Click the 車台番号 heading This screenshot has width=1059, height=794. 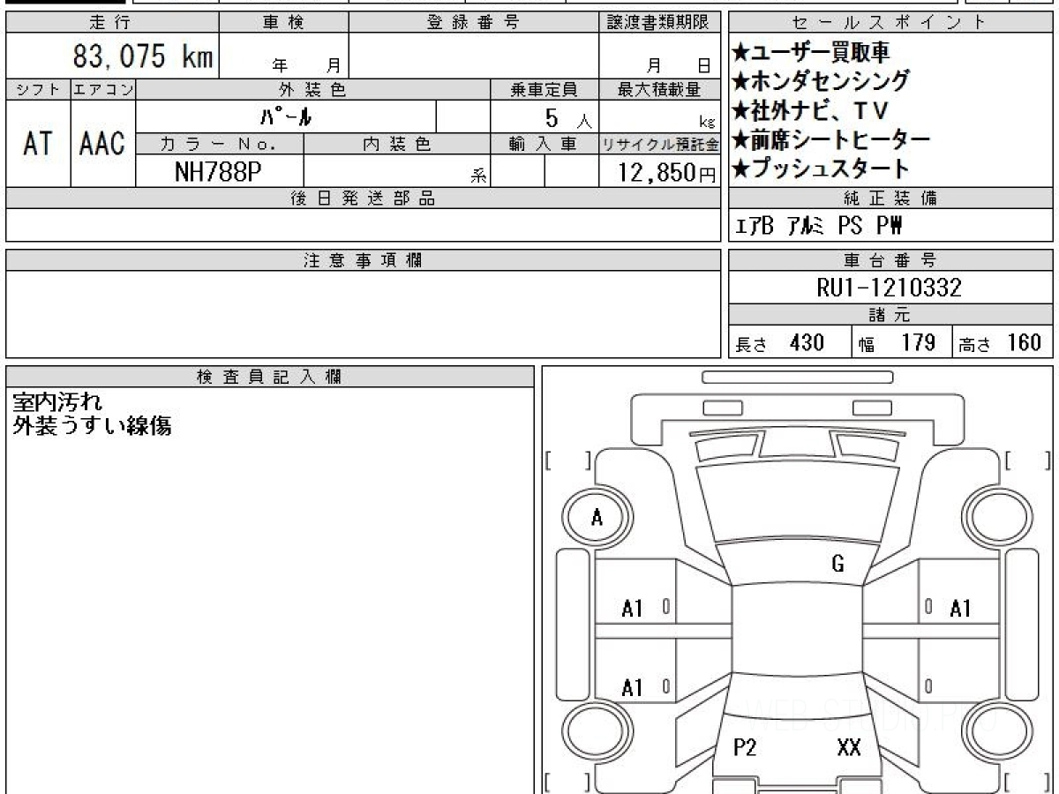890,260
